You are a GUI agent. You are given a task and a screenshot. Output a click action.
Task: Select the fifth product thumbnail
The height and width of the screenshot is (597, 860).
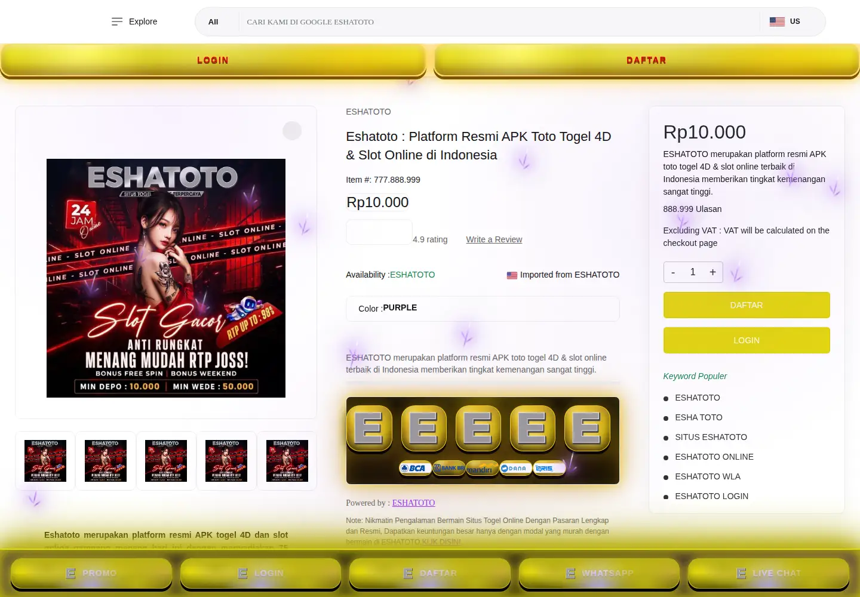tap(287, 461)
